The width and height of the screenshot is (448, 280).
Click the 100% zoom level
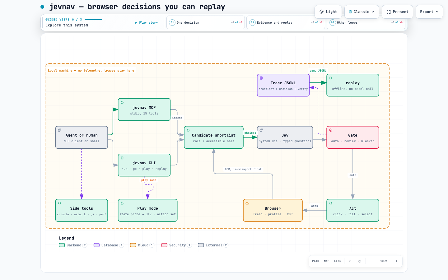coord(384,261)
